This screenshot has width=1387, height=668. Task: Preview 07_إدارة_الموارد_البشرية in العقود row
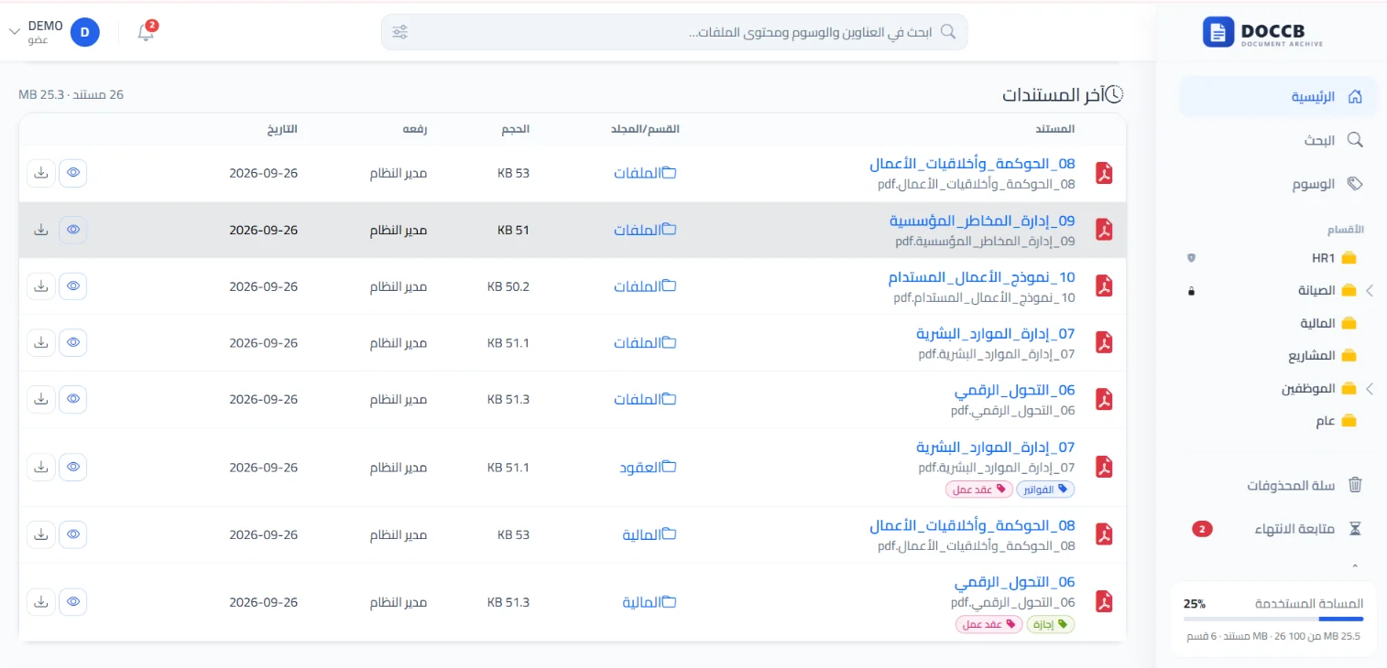(x=73, y=467)
